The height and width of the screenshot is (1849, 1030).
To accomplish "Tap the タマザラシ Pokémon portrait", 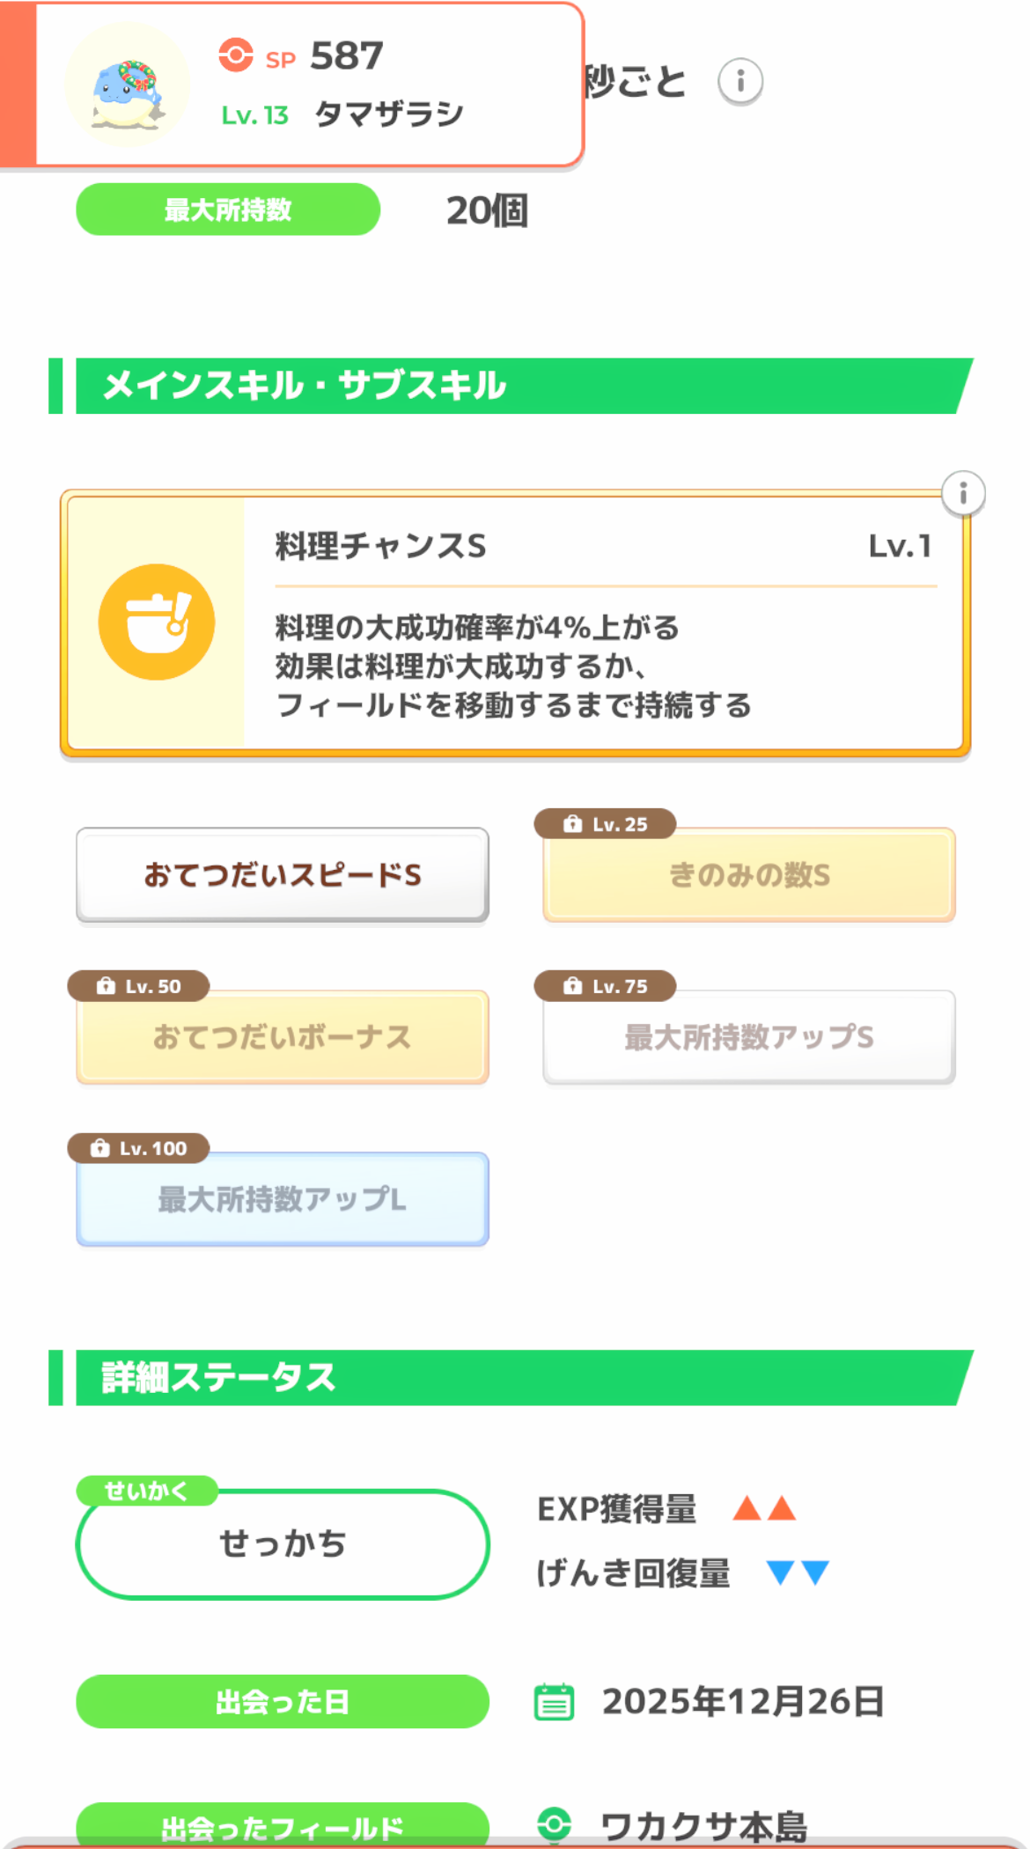I will click(128, 85).
